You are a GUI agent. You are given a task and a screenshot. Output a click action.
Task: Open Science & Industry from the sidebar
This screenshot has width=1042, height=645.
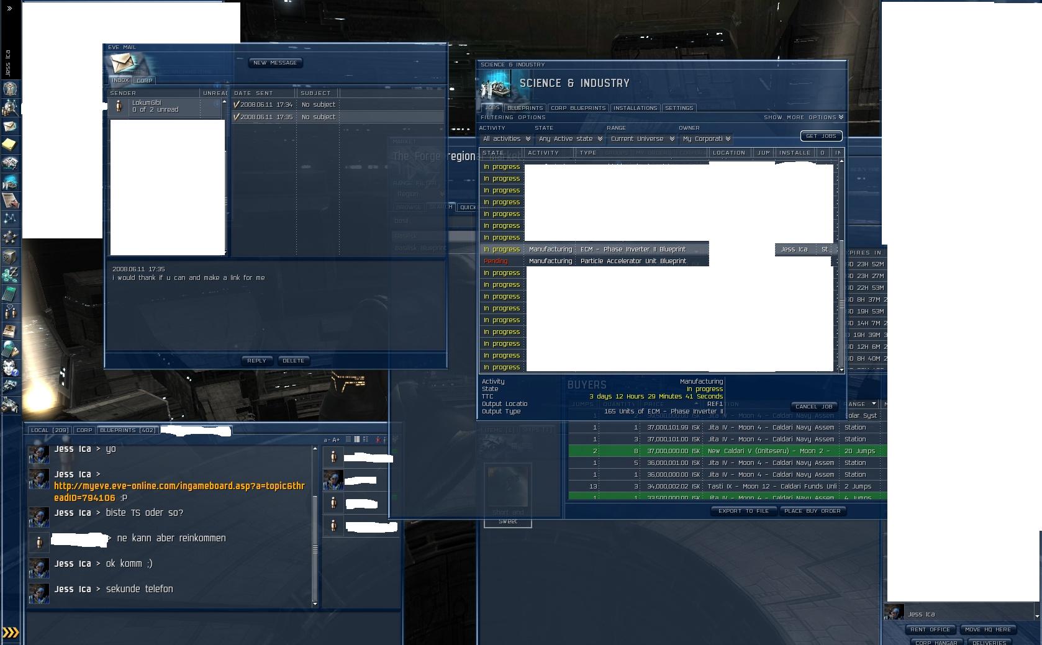coord(10,182)
